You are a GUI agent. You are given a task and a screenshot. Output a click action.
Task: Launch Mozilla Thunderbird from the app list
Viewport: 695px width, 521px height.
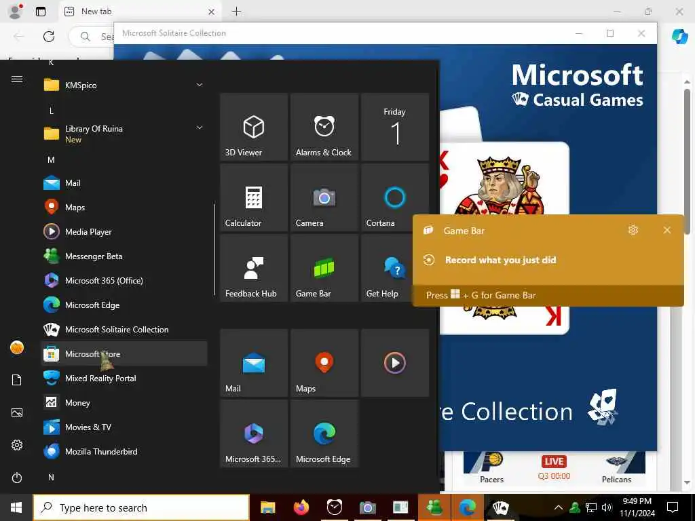[124, 451]
